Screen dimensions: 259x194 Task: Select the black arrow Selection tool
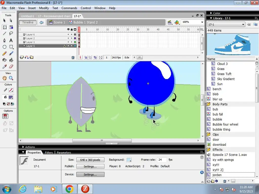[x=5, y=20]
